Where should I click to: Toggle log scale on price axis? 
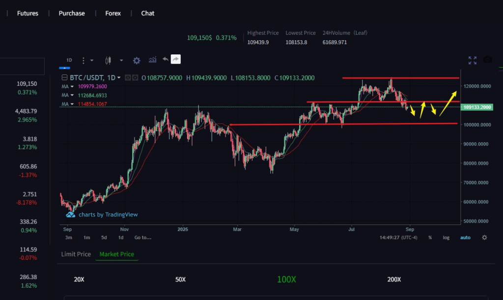(446, 238)
